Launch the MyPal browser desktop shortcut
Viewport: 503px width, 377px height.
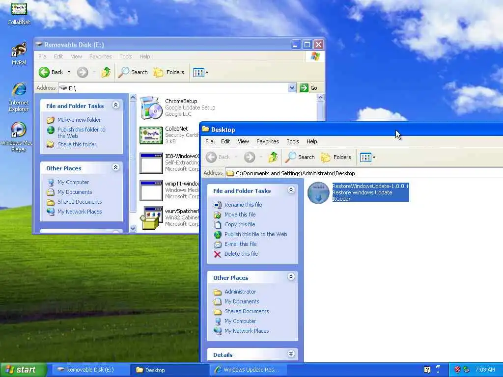pos(19,54)
